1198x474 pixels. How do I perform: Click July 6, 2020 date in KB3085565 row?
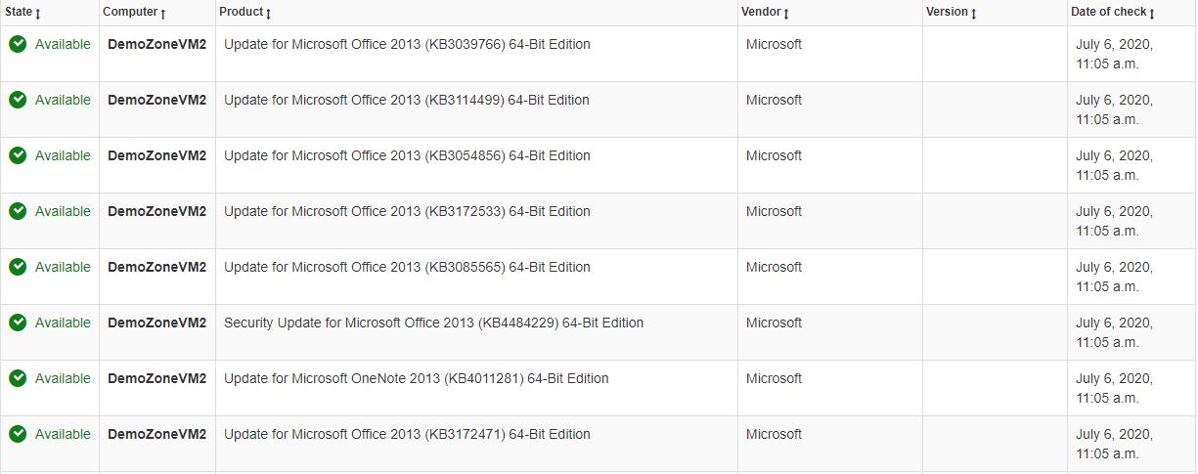(x=1114, y=277)
